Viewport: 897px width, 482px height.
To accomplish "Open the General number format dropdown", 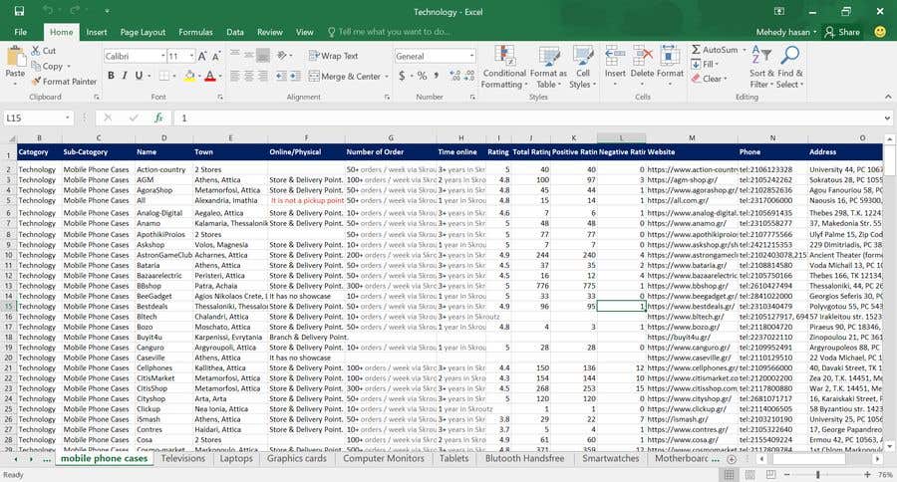I will pyautogui.click(x=471, y=56).
